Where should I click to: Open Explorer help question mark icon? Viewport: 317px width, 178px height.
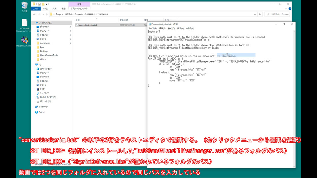tap(290, 9)
